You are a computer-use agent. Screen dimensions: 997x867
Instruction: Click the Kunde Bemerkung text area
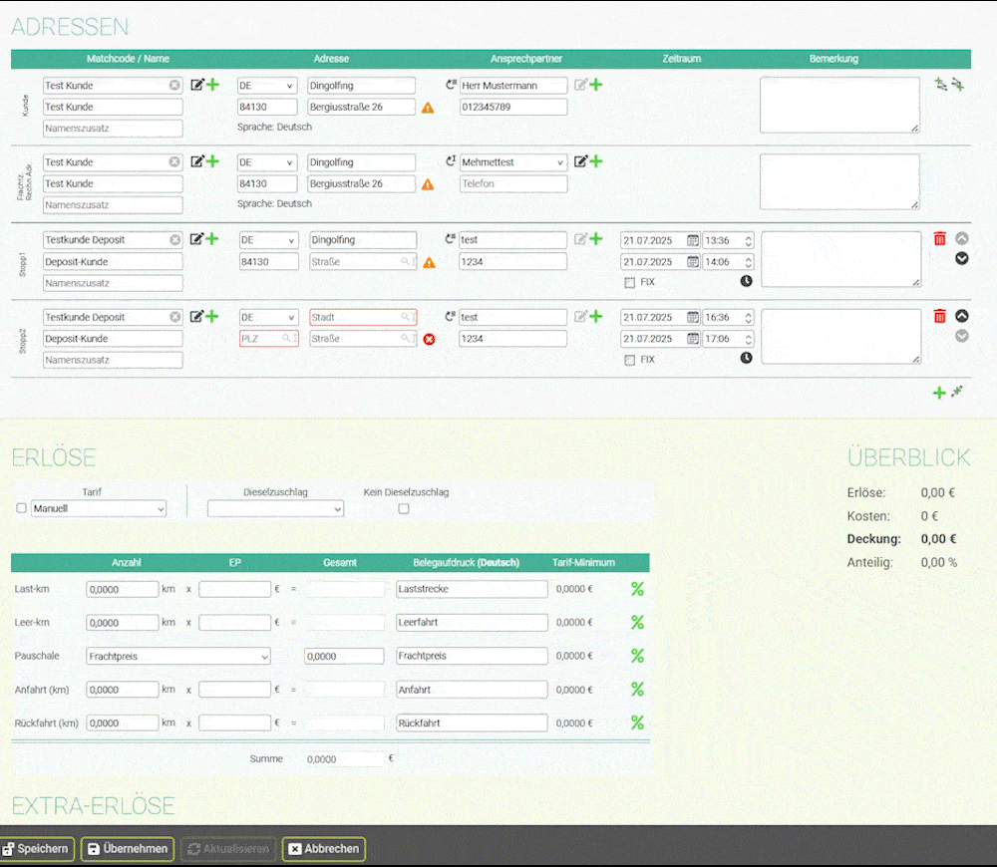[x=839, y=106]
